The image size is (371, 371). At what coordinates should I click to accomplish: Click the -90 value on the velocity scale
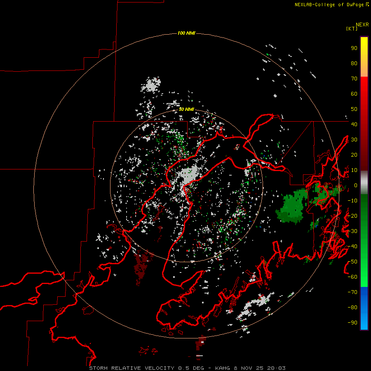352,323
